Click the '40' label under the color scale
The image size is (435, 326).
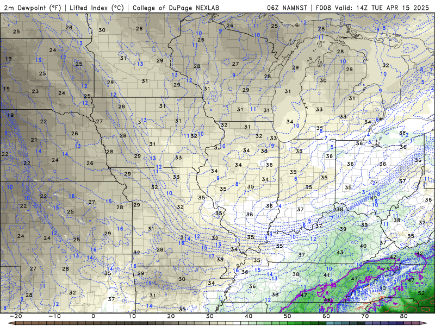coord(248,316)
